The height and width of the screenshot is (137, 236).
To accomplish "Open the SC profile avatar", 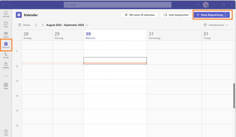I will 206,5.
